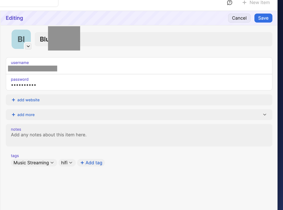Open the icon chooser chevron under avatar

point(28,46)
